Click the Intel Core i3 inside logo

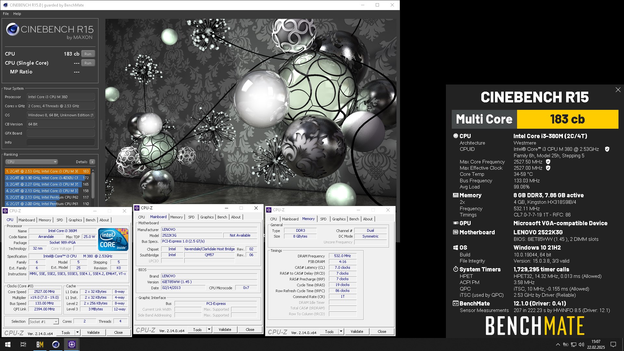pyautogui.click(x=113, y=240)
